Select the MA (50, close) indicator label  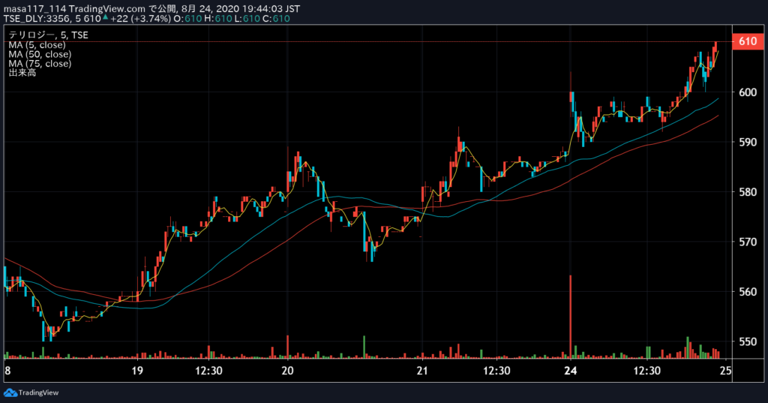point(40,54)
